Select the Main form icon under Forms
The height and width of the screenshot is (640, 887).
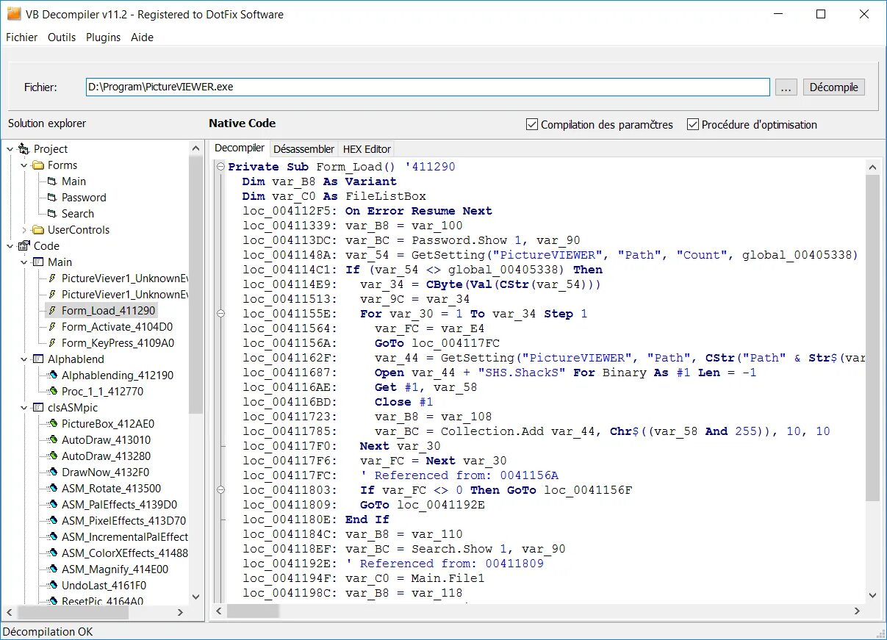pos(51,181)
